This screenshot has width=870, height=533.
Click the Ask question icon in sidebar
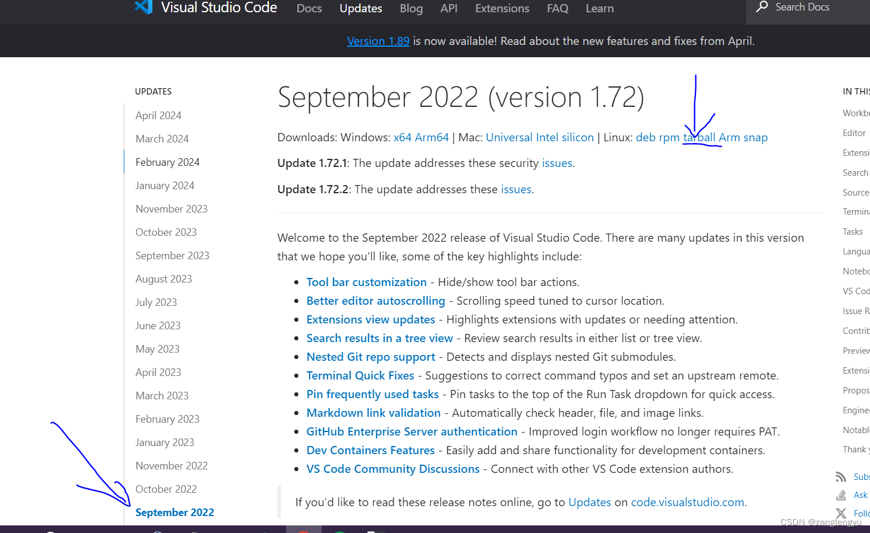click(841, 495)
